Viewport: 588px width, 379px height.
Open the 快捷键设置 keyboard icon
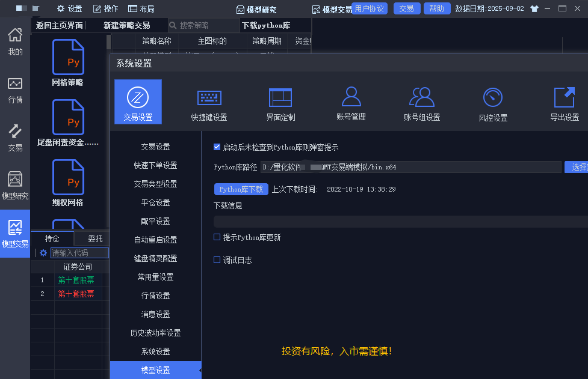(209, 98)
